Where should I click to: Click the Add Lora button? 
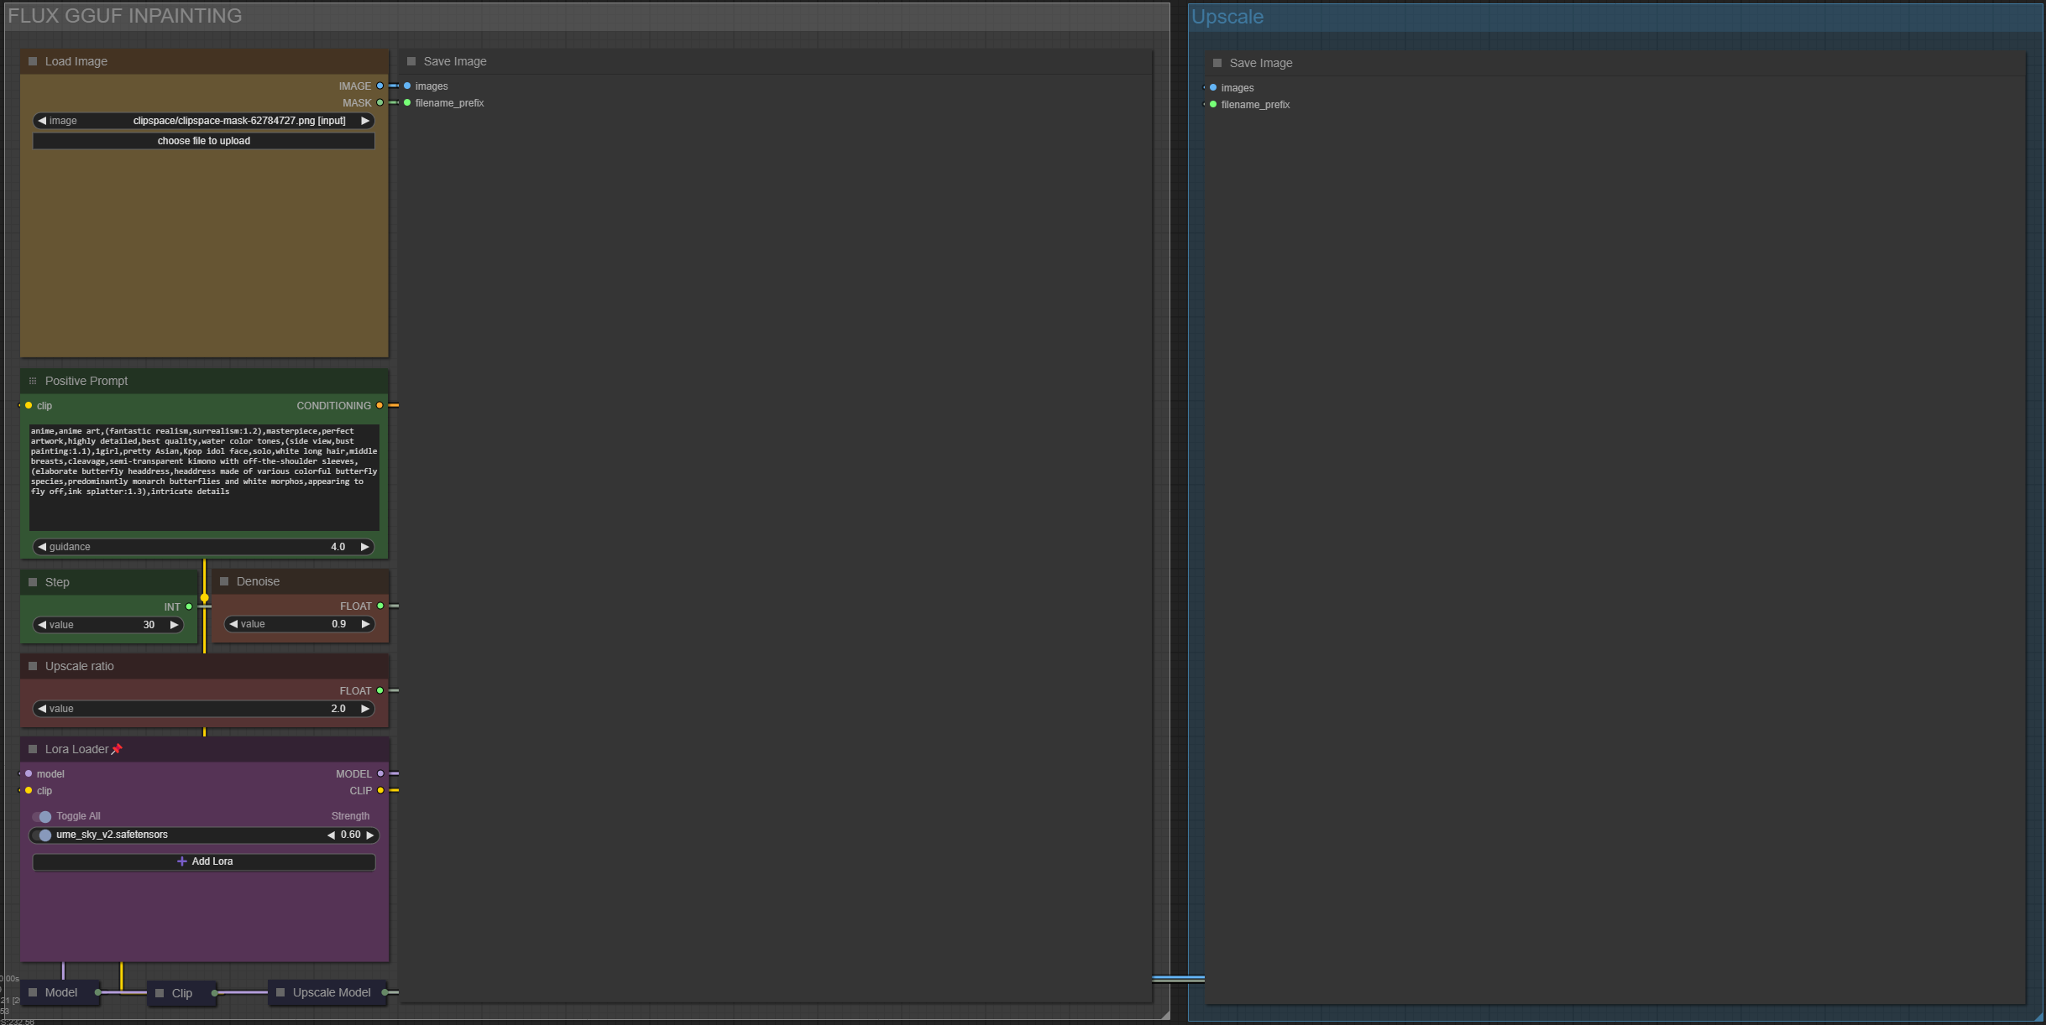204,861
